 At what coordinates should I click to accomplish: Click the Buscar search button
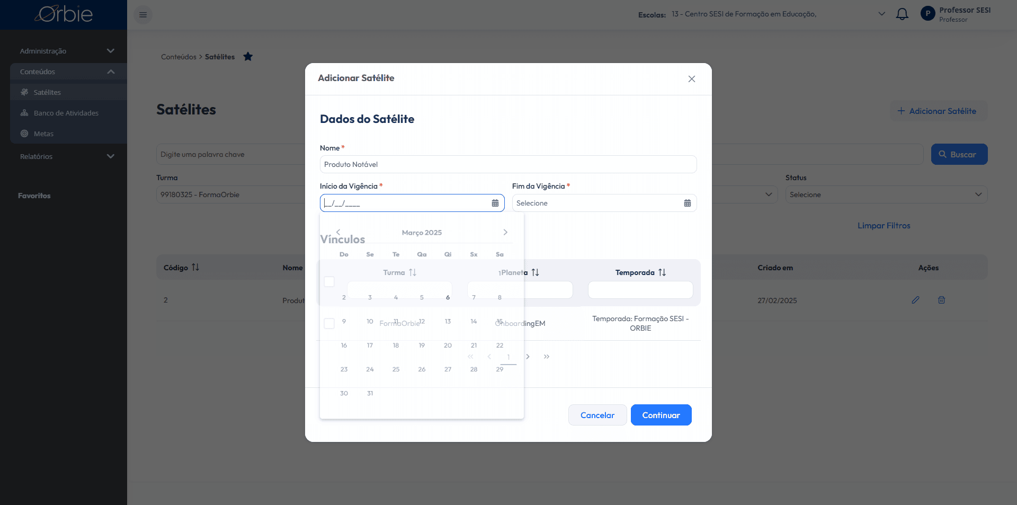pyautogui.click(x=959, y=154)
